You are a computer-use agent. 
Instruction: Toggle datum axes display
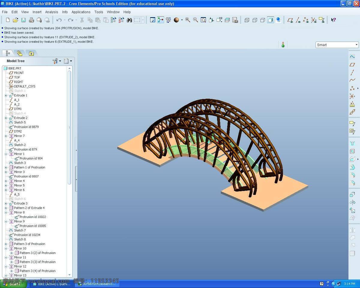(298, 20)
